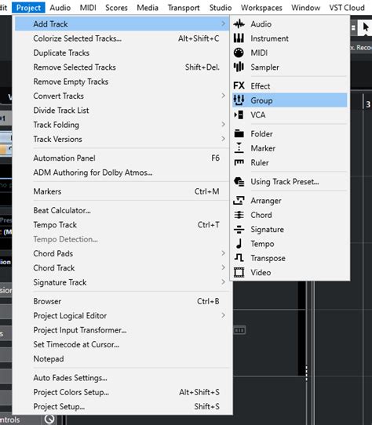This screenshot has width=372, height=425.
Task: Click the MIDI track connector icon
Action: point(239,53)
